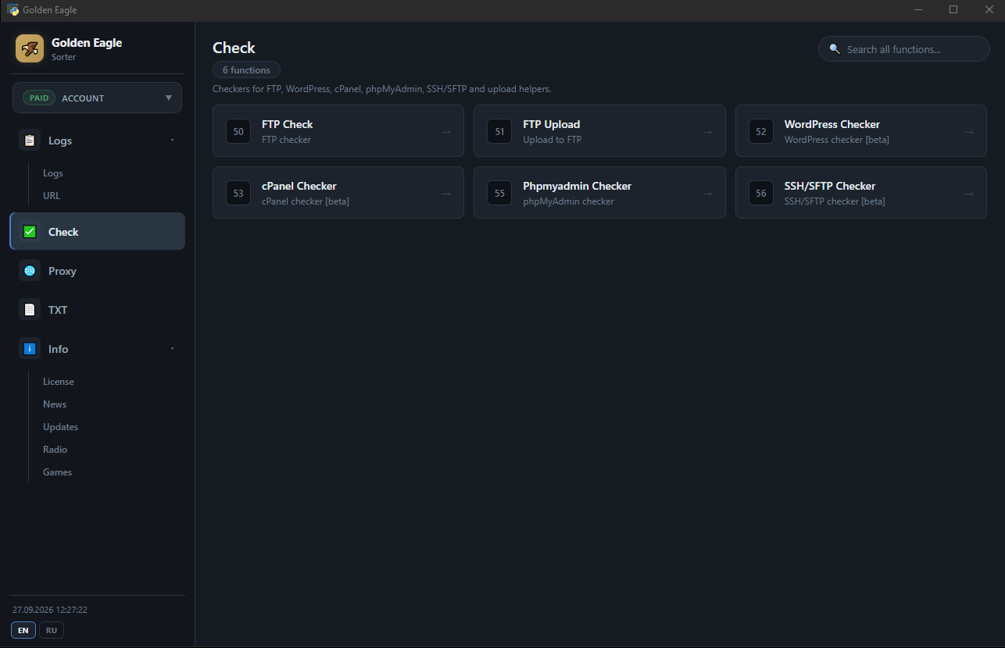The image size is (1005, 648).
Task: Open the PAID Account dropdown
Action: tap(97, 98)
